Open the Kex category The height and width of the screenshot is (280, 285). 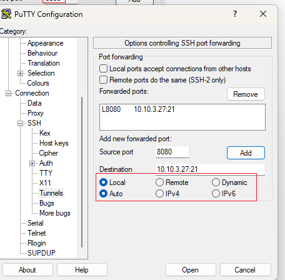click(x=45, y=133)
